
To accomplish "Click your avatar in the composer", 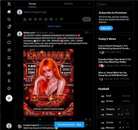I will pos(20,12).
